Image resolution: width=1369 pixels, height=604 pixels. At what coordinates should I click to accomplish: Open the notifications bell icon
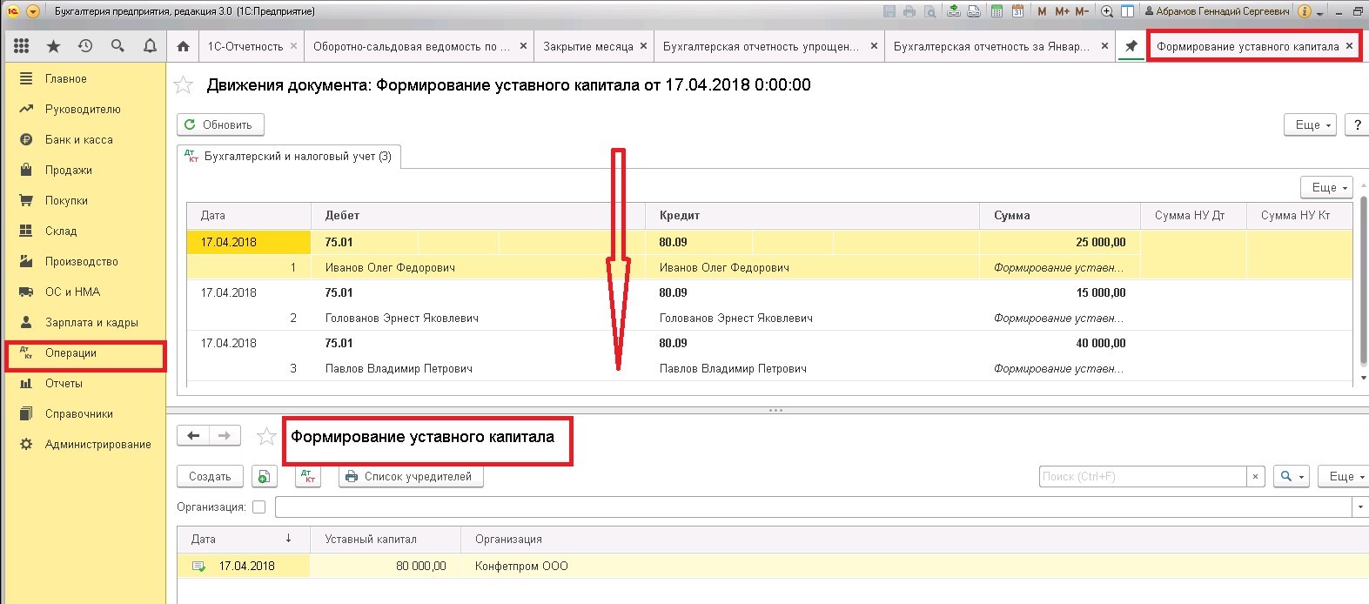[150, 46]
